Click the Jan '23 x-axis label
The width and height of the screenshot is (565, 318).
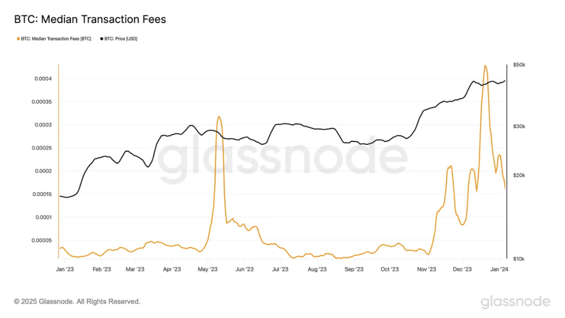coord(65,269)
